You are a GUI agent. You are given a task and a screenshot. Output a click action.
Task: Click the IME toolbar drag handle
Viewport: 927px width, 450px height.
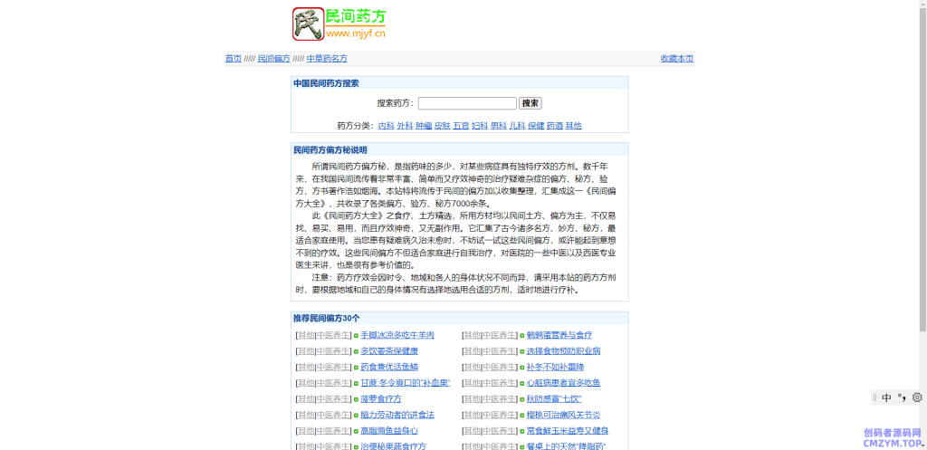pos(874,397)
